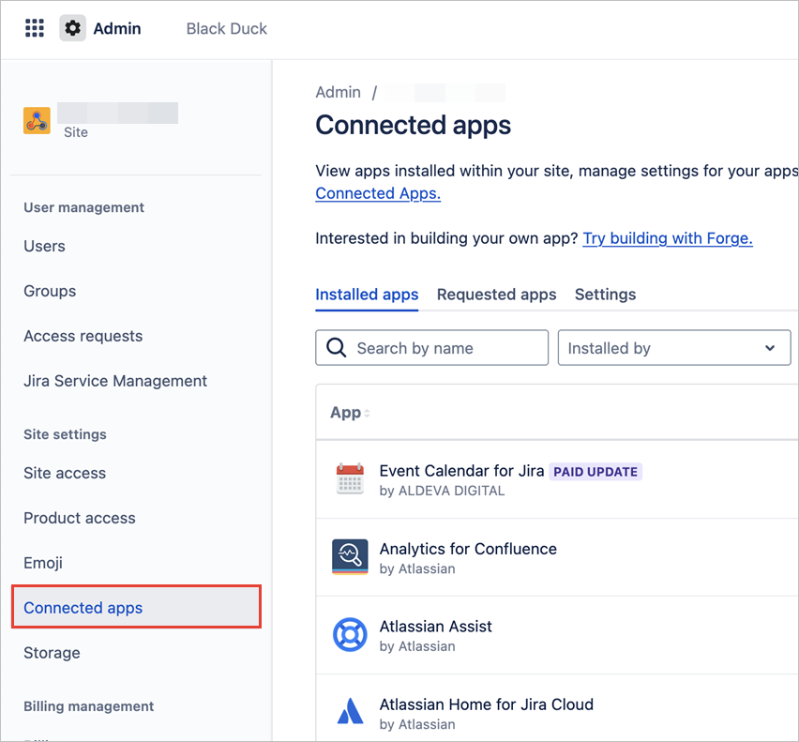
Task: Click the PAID UPDATE badge
Action: [595, 472]
